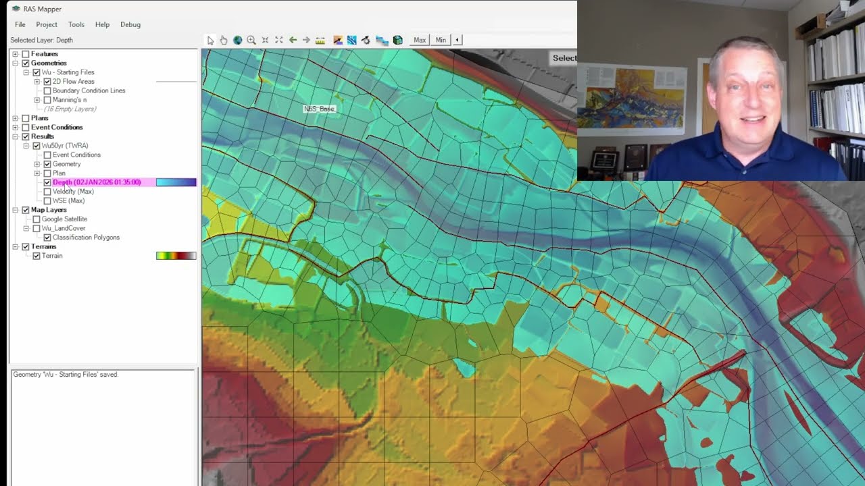865x486 pixels.
Task: Uncheck Classification Polygons checkbox
Action: tap(47, 238)
